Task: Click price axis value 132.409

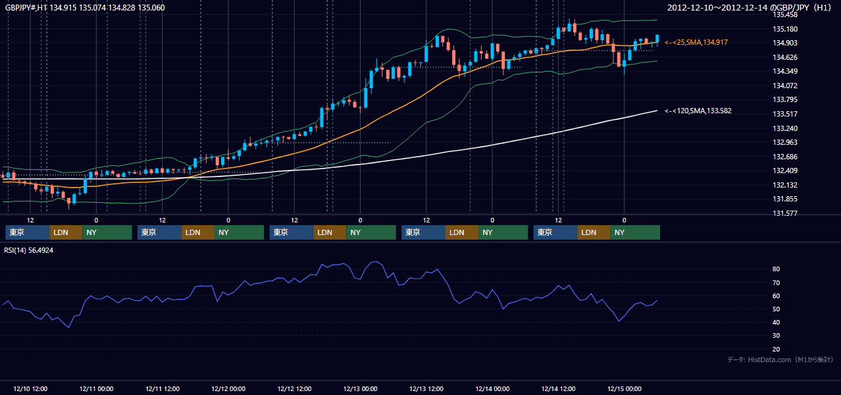Action: 786,171
